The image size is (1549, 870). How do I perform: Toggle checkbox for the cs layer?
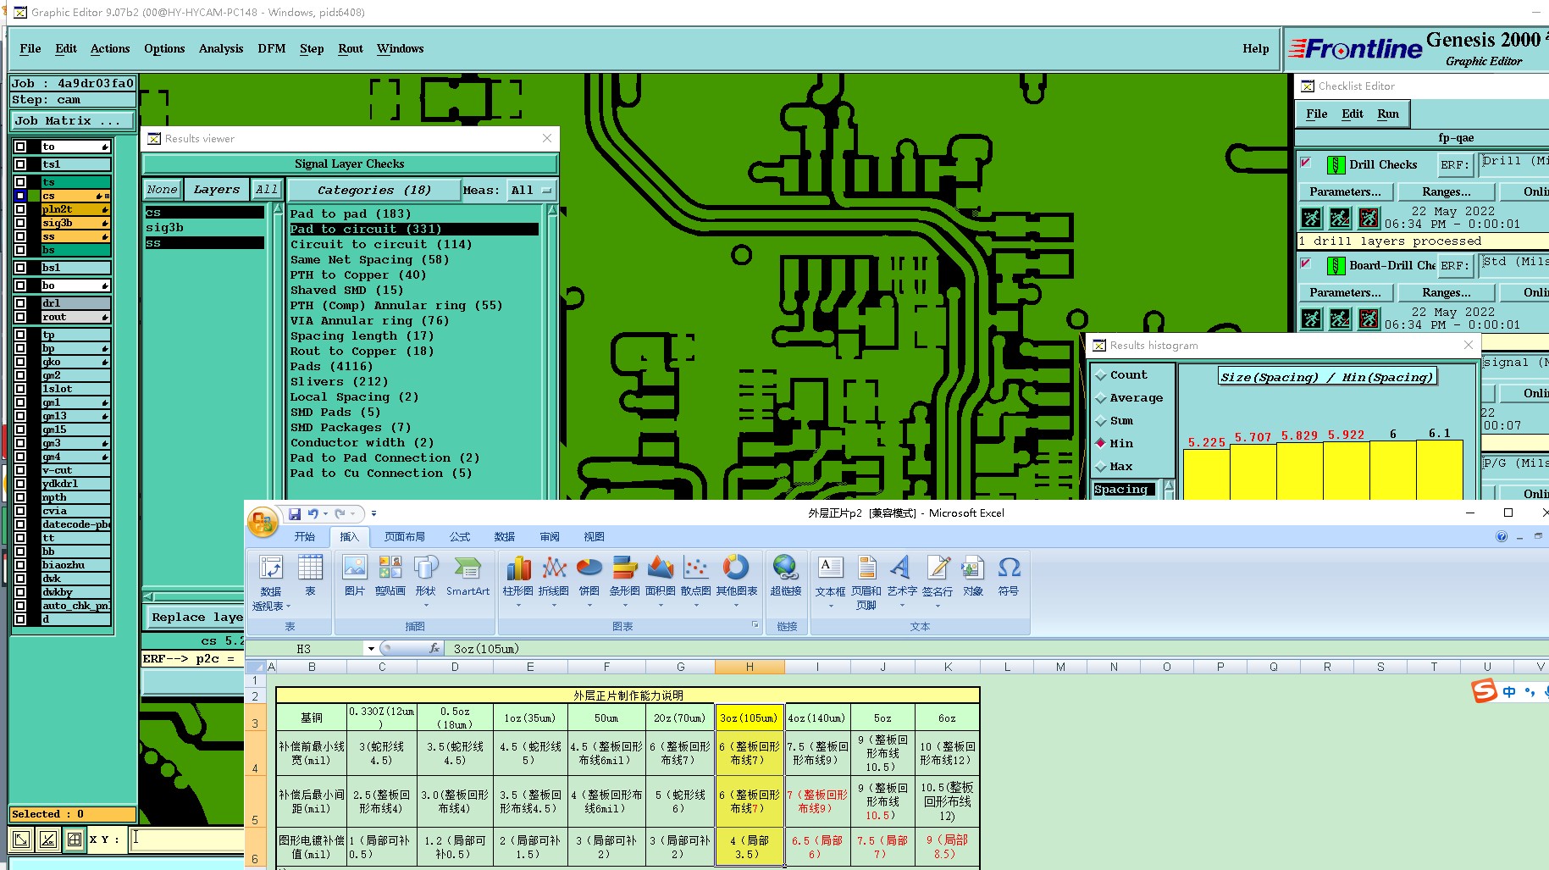point(20,196)
